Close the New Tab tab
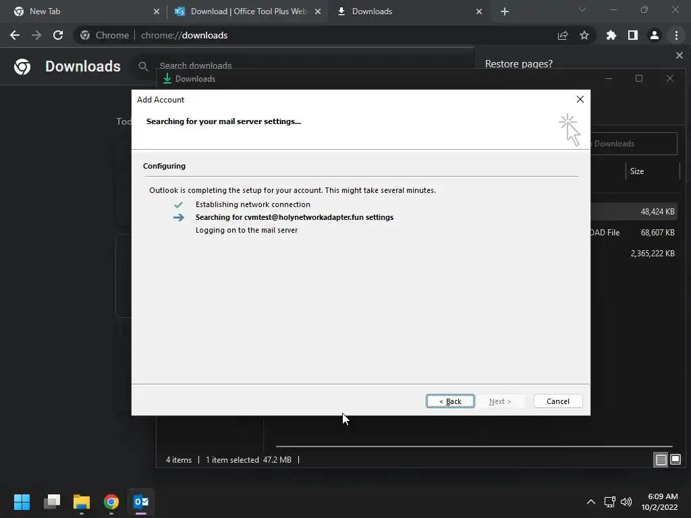This screenshot has width=691, height=518. pos(157,12)
